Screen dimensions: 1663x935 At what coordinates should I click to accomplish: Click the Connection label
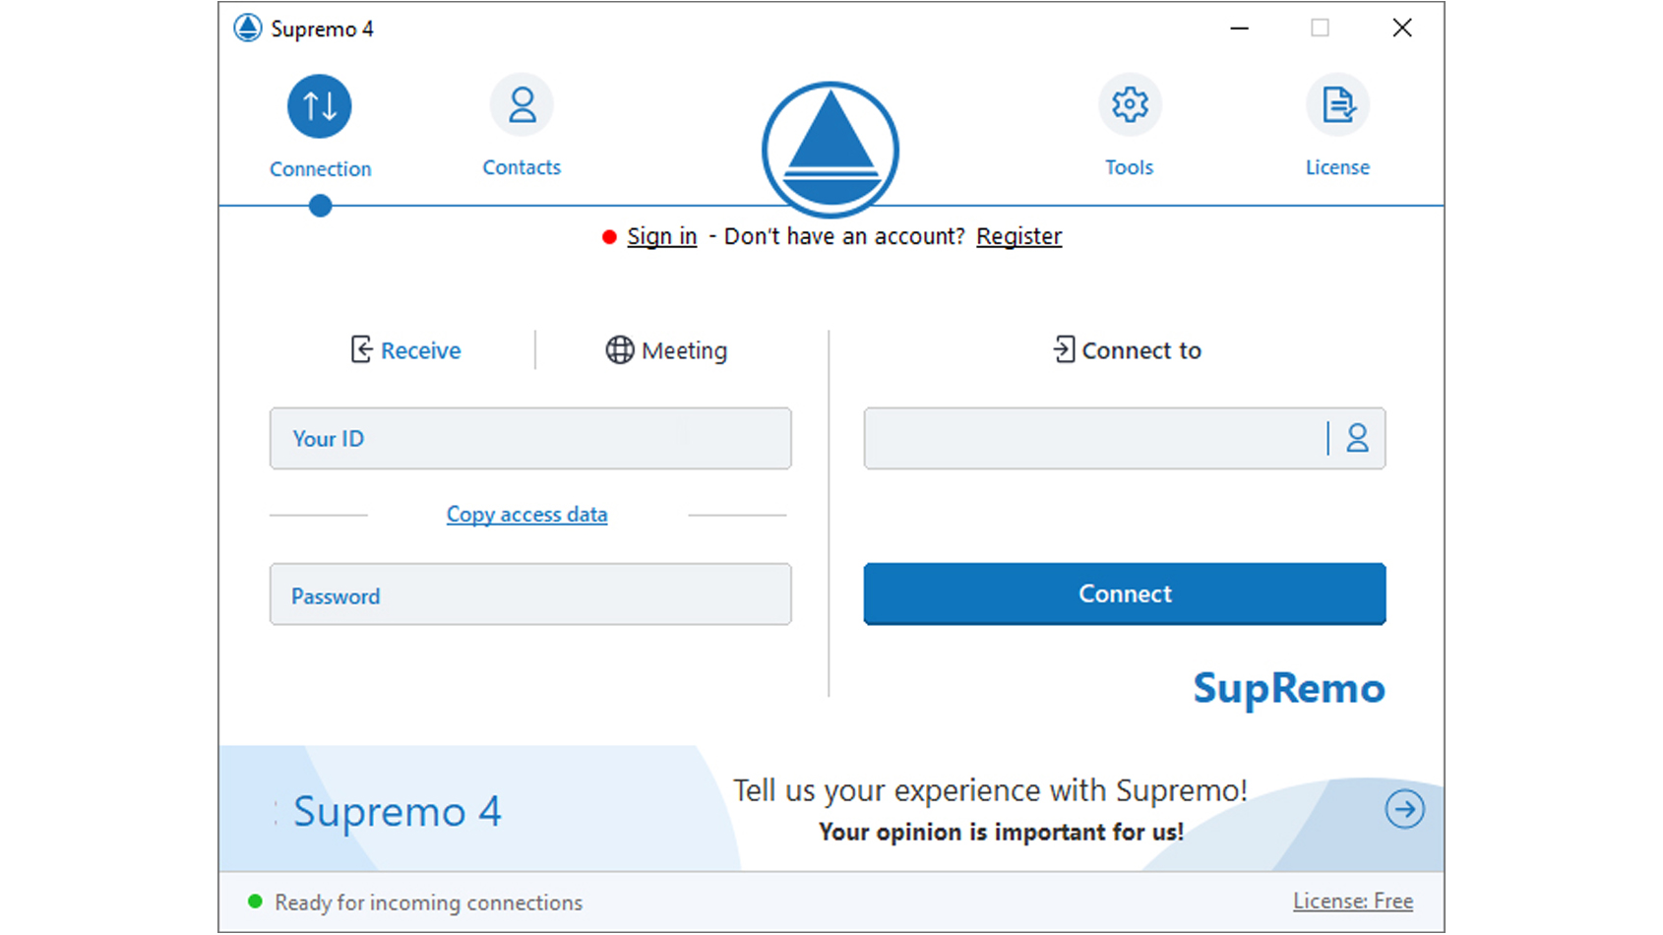pyautogui.click(x=321, y=169)
